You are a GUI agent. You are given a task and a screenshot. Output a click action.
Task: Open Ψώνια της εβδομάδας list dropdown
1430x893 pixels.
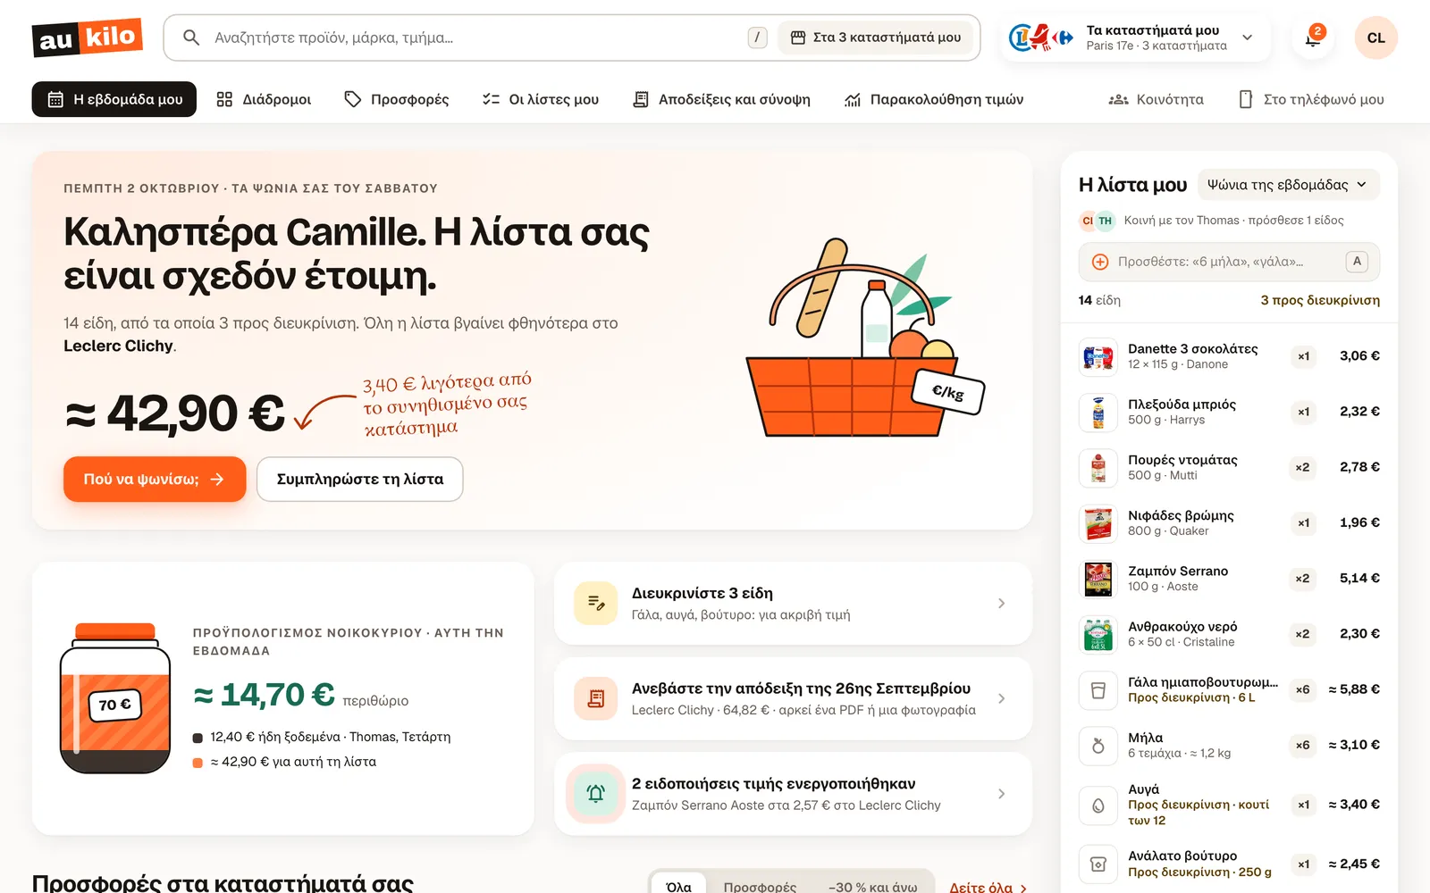(1288, 185)
